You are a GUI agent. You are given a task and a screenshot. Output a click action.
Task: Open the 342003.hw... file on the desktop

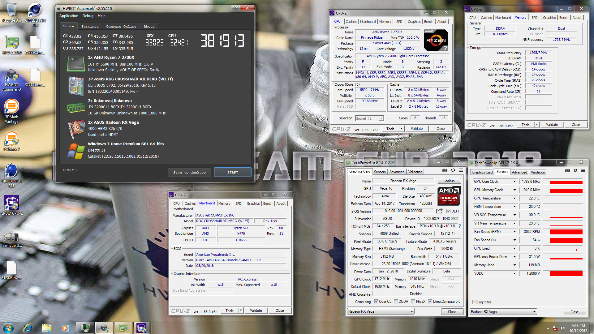tap(12, 270)
